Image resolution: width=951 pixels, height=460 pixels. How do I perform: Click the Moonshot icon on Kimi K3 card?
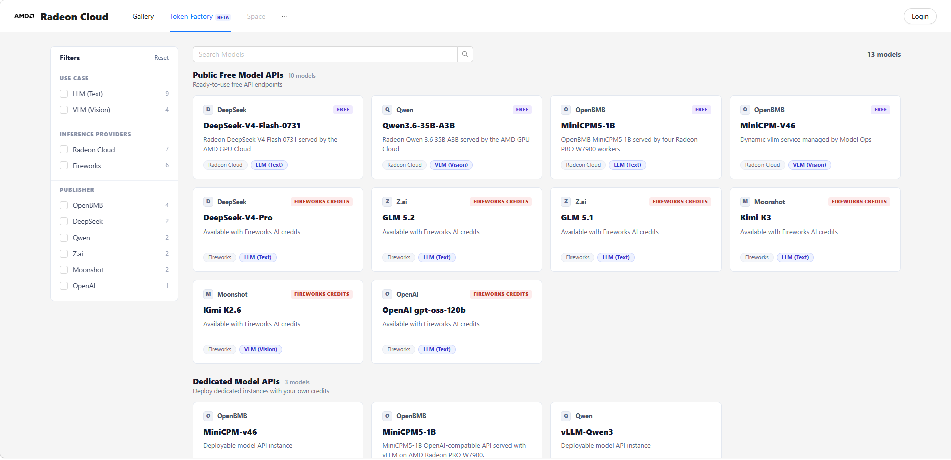pos(745,202)
